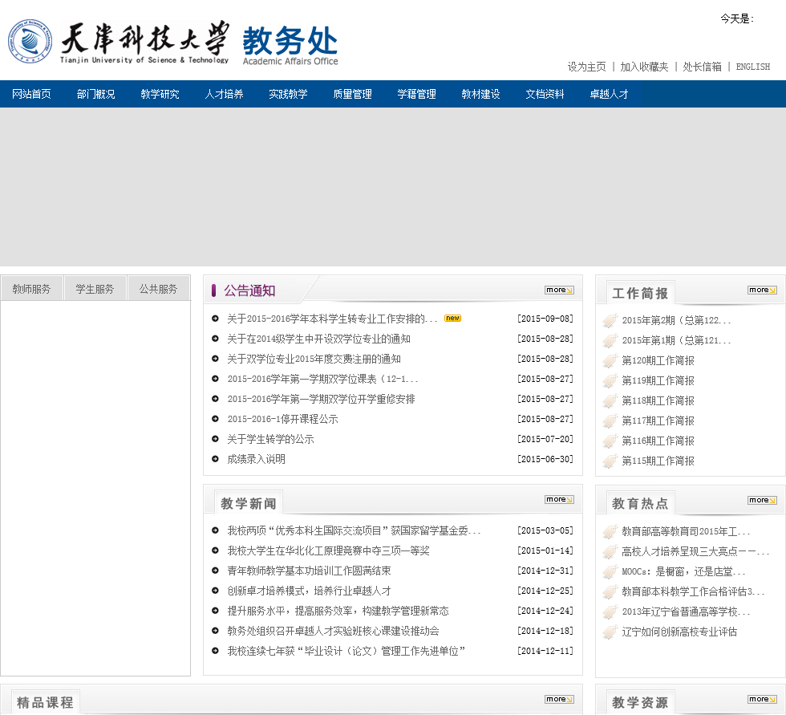Click tag icon beside 第117期工作简报
Image resolution: width=786 pixels, height=715 pixels.
(610, 421)
